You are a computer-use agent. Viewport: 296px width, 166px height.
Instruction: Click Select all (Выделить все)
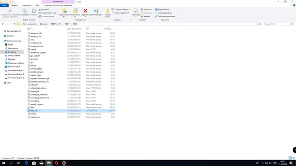pyautogui.click(x=162, y=9)
